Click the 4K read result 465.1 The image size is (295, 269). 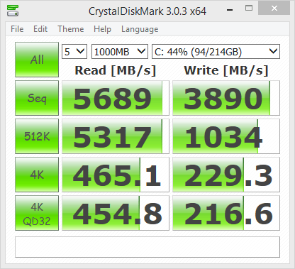coord(116,175)
